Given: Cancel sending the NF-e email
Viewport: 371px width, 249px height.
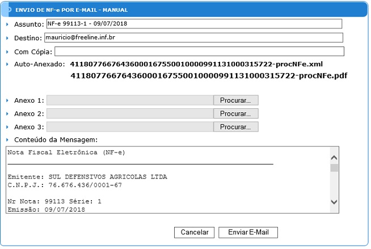Looking at the screenshot, I should click(195, 233).
